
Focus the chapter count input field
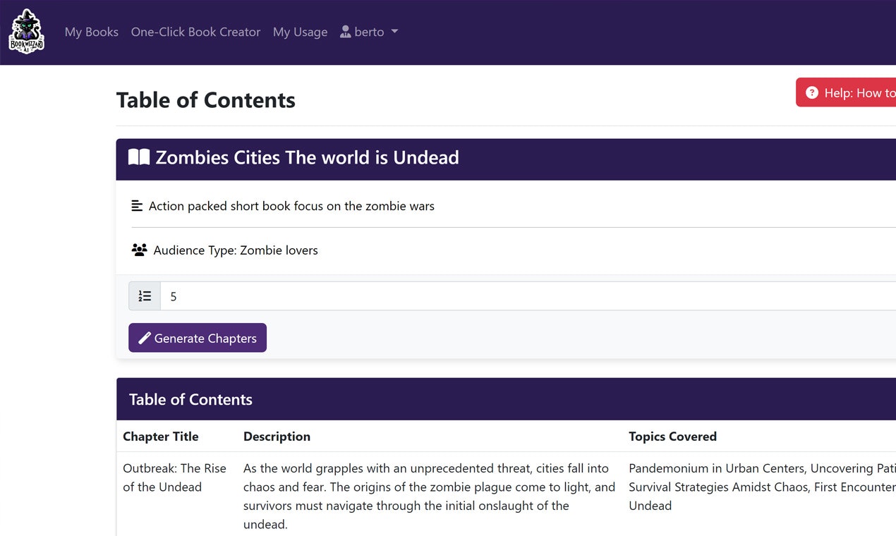[x=528, y=296]
